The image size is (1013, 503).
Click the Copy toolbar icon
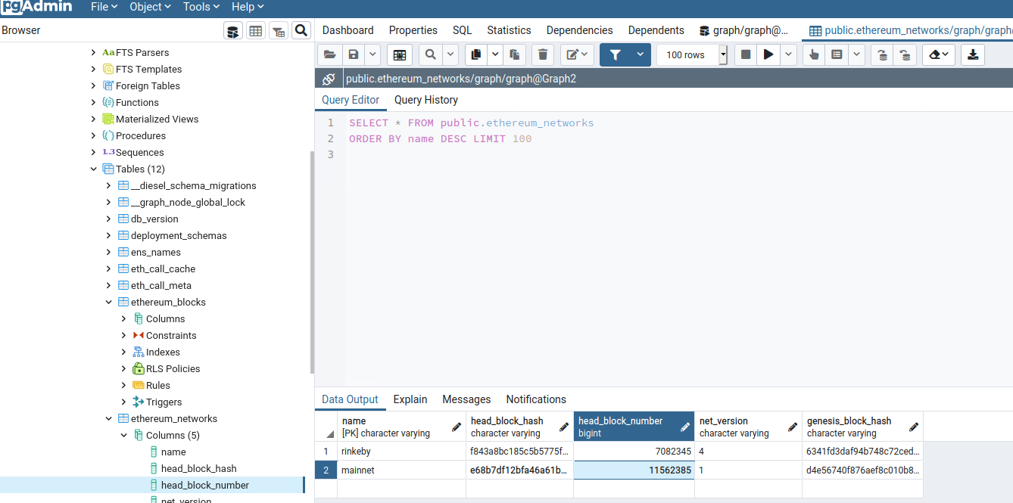pos(475,54)
